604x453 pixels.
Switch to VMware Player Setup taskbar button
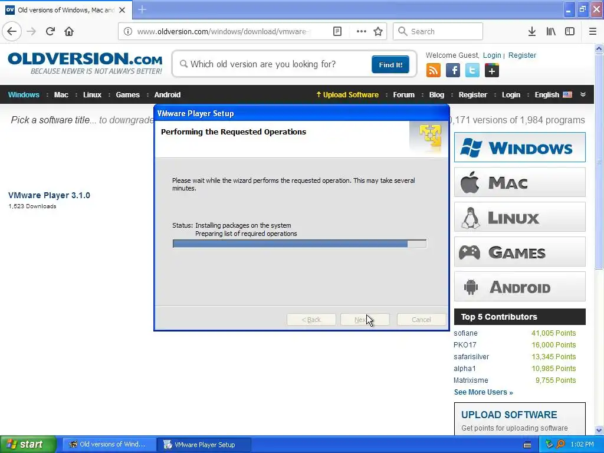(204, 445)
